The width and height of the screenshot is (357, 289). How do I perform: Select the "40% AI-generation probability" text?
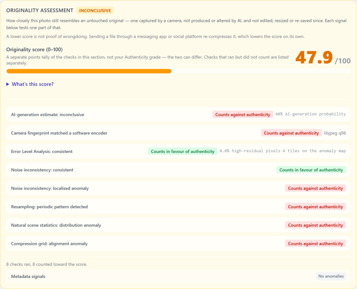[x=311, y=114]
